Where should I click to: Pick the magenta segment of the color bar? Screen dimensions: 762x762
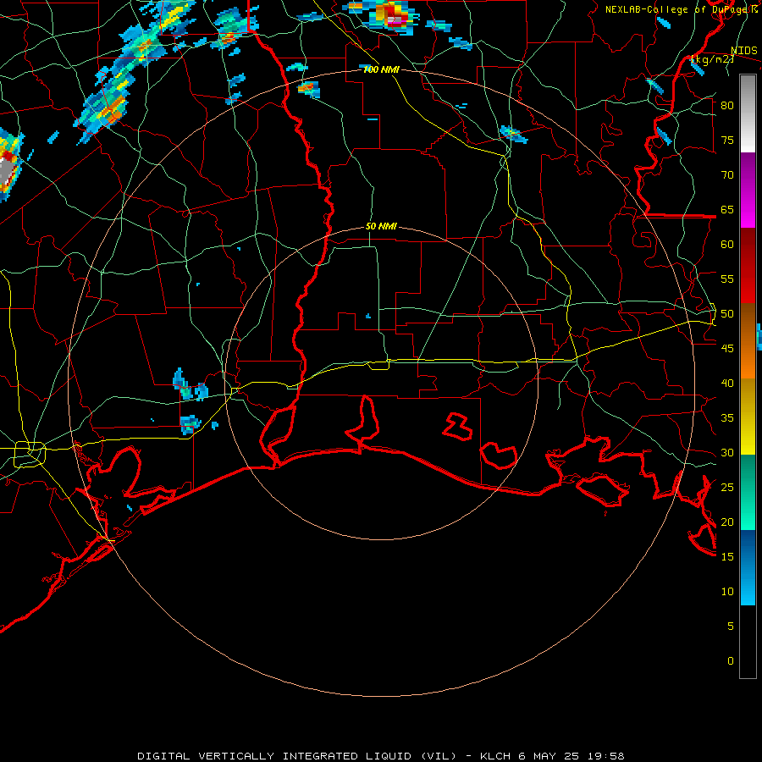point(748,214)
